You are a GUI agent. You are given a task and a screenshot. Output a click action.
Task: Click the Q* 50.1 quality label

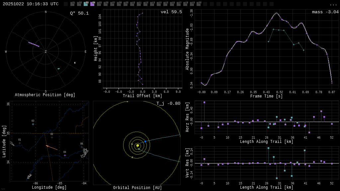pyautogui.click(x=79, y=13)
